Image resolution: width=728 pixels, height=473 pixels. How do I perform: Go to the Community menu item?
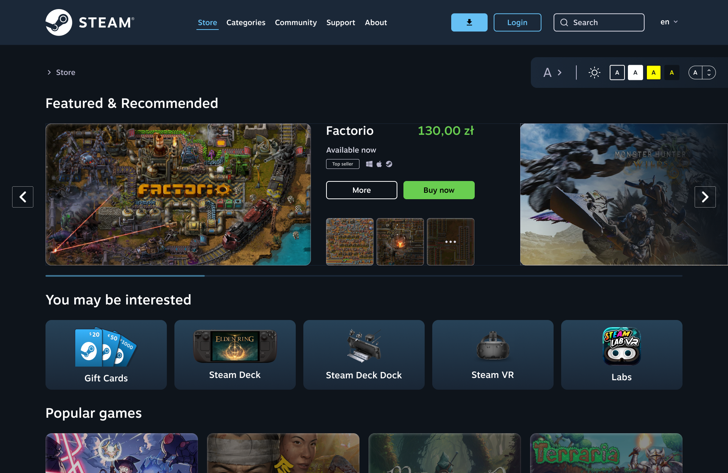(296, 22)
